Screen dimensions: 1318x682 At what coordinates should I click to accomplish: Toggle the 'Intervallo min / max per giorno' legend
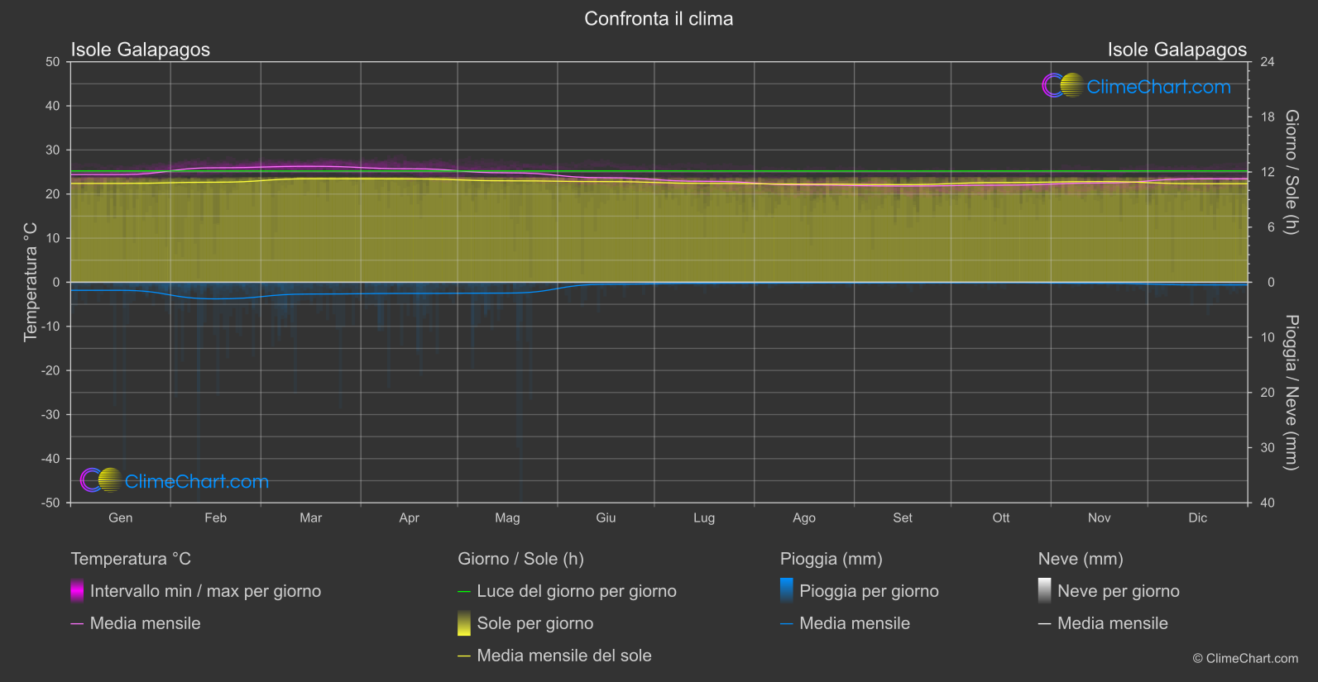tap(205, 591)
